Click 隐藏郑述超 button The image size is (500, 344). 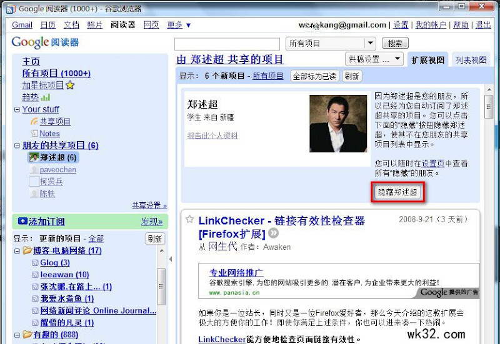click(397, 192)
